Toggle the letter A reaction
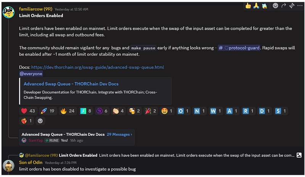 (232, 111)
